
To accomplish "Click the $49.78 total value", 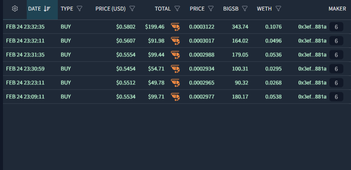I will tap(156, 83).
